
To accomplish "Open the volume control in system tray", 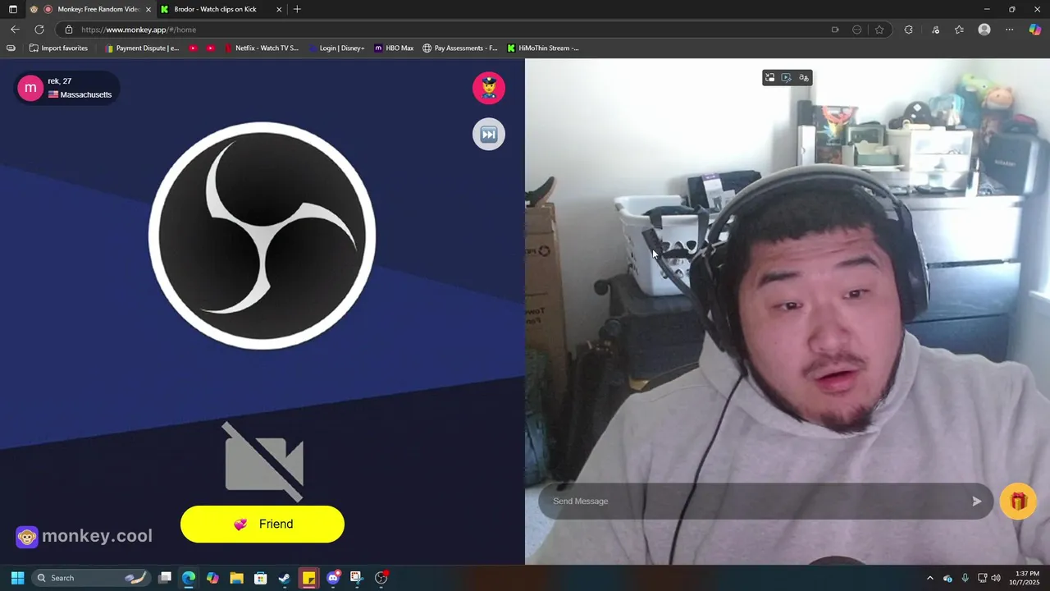I will (x=996, y=578).
